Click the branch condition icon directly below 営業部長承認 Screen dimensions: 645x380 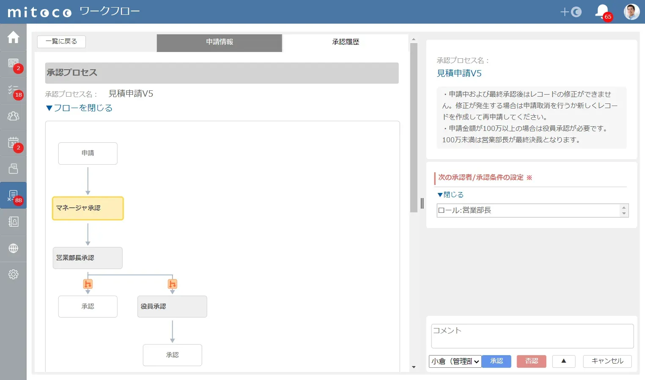tap(88, 284)
